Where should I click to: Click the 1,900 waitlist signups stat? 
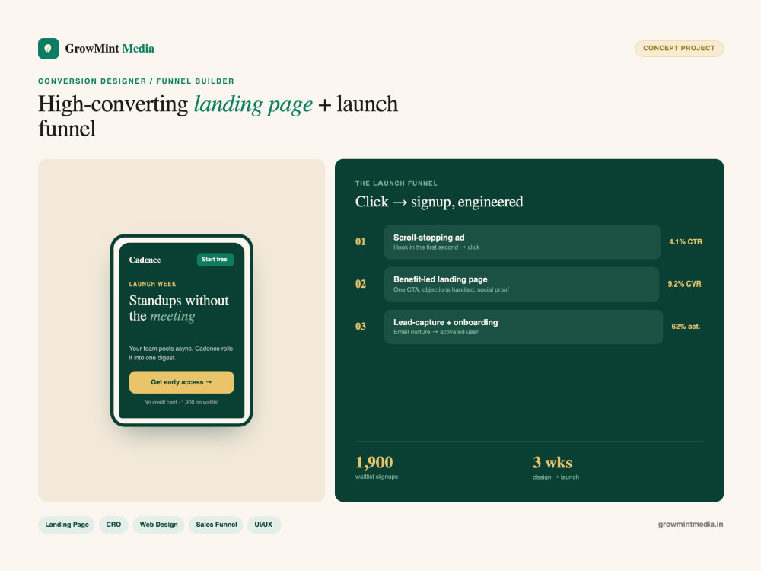pyautogui.click(x=377, y=467)
